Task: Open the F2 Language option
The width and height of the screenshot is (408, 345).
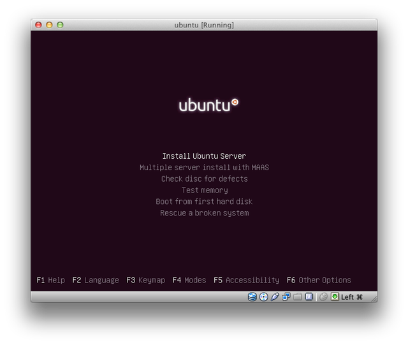Action: [x=96, y=280]
